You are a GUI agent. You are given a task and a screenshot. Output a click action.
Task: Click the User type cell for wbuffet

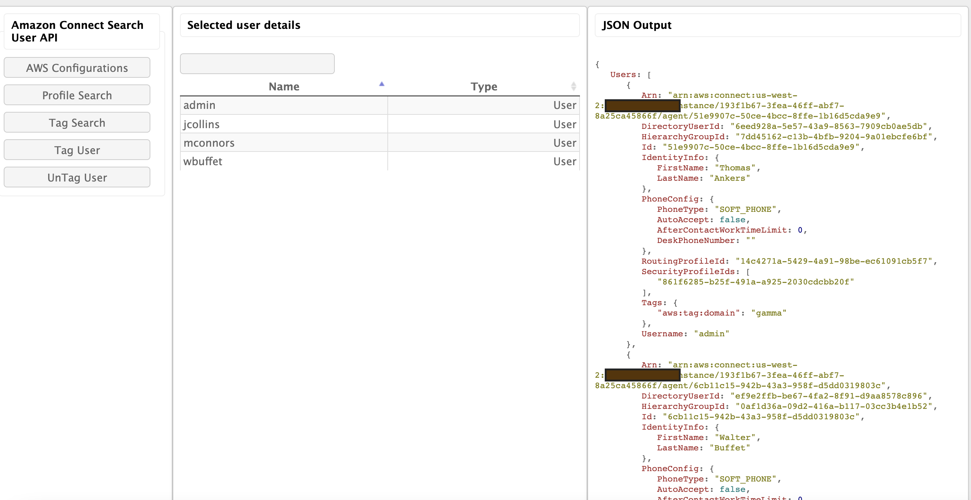pyautogui.click(x=564, y=161)
